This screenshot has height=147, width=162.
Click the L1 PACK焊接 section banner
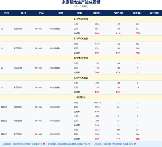pos(81,19)
